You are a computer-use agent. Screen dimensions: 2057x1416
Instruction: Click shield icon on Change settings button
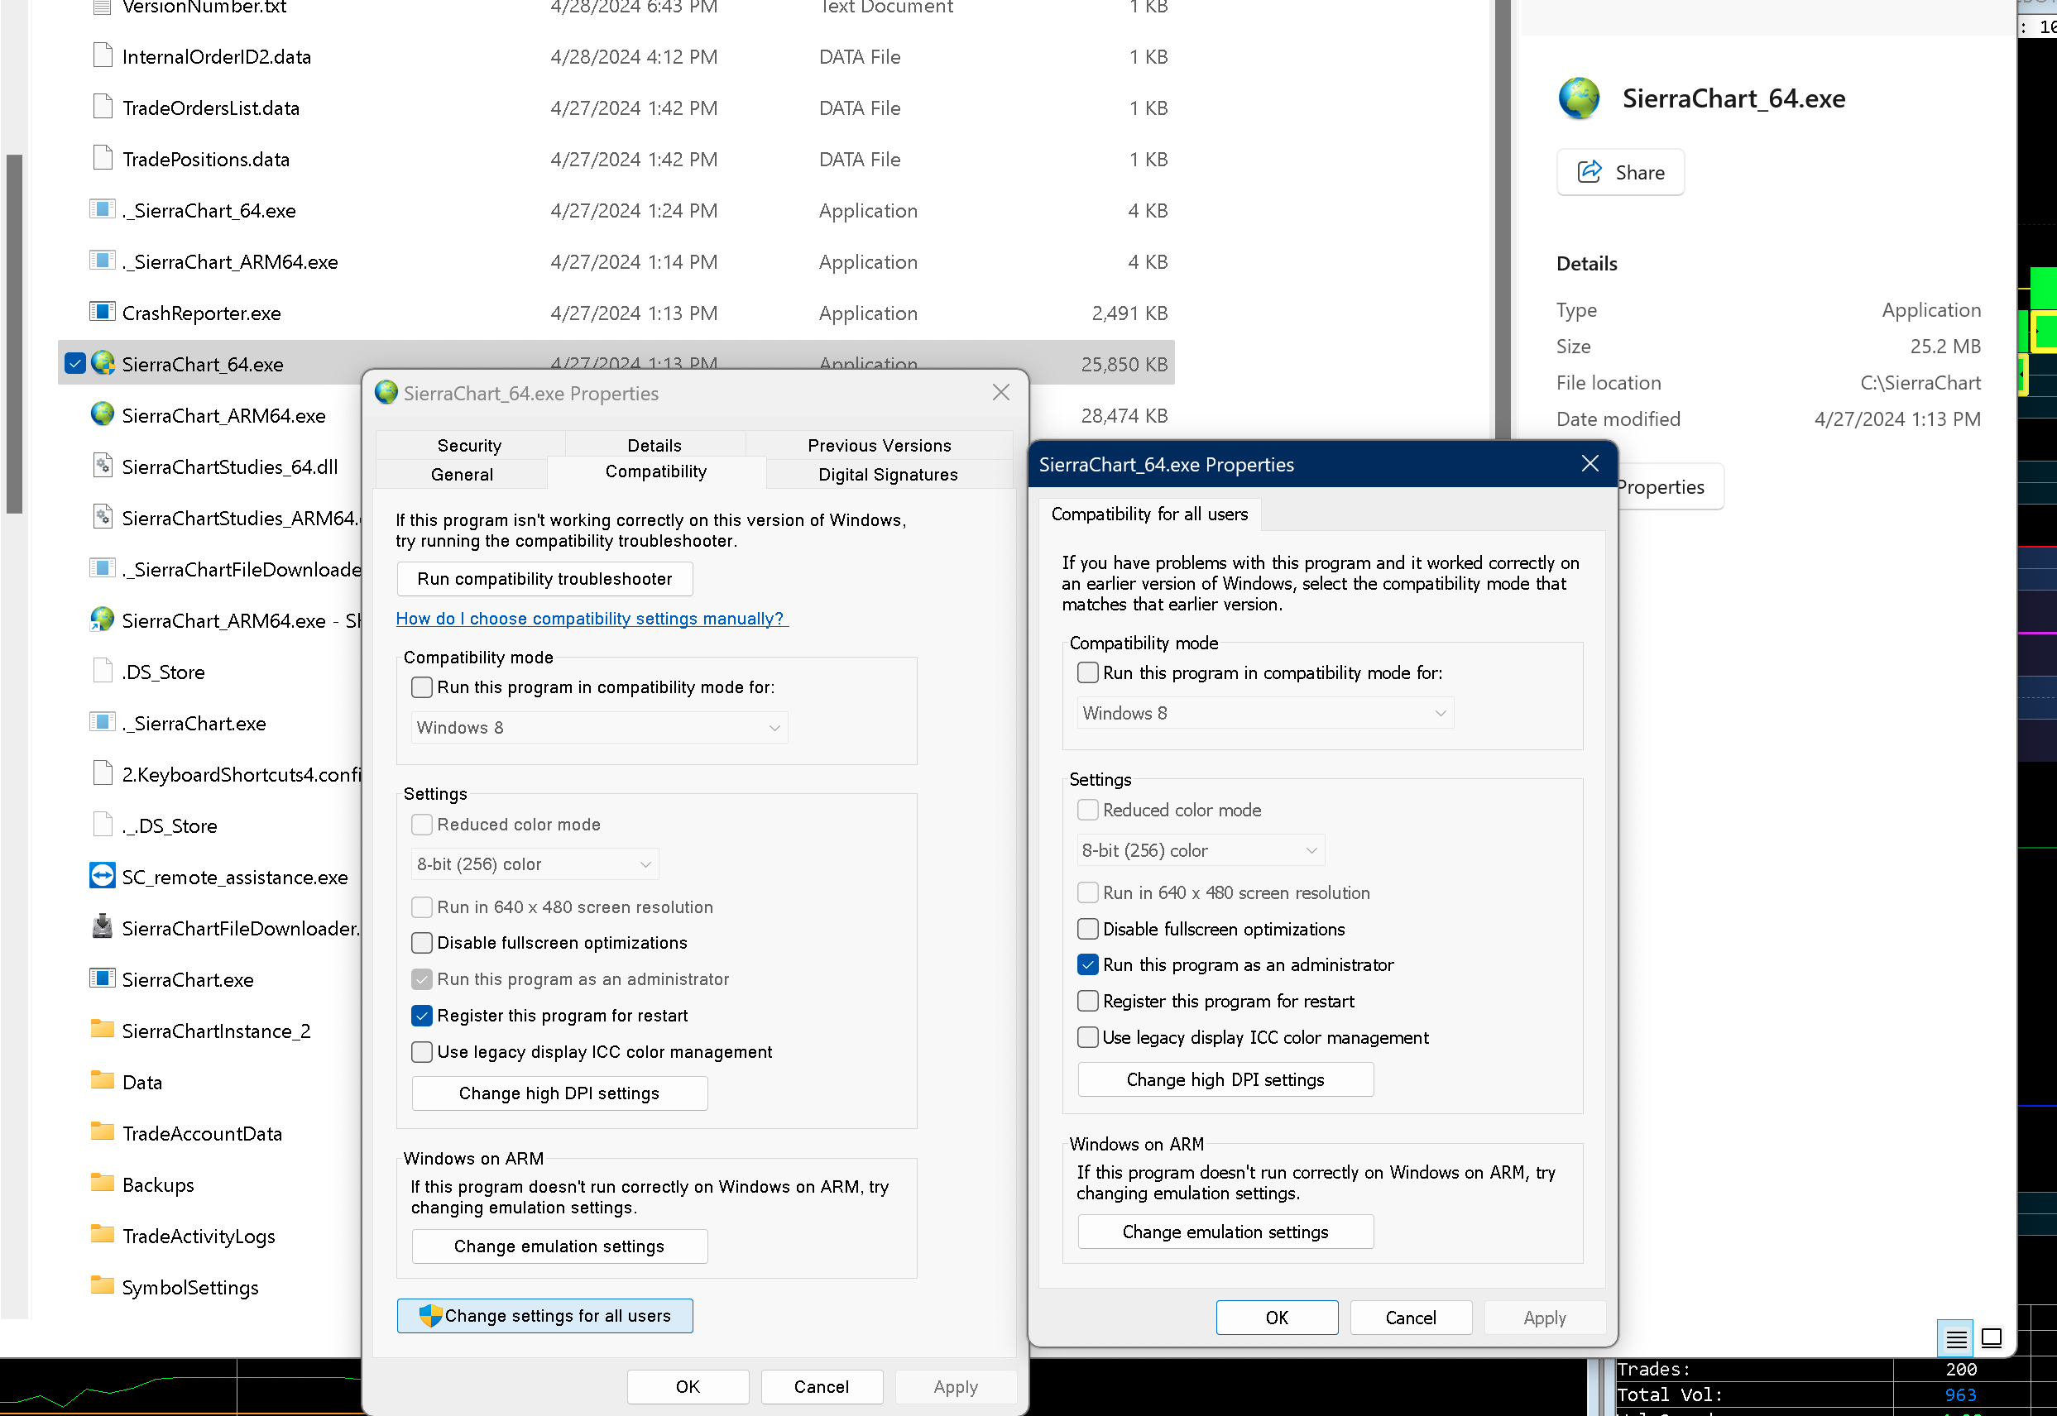[x=430, y=1316]
